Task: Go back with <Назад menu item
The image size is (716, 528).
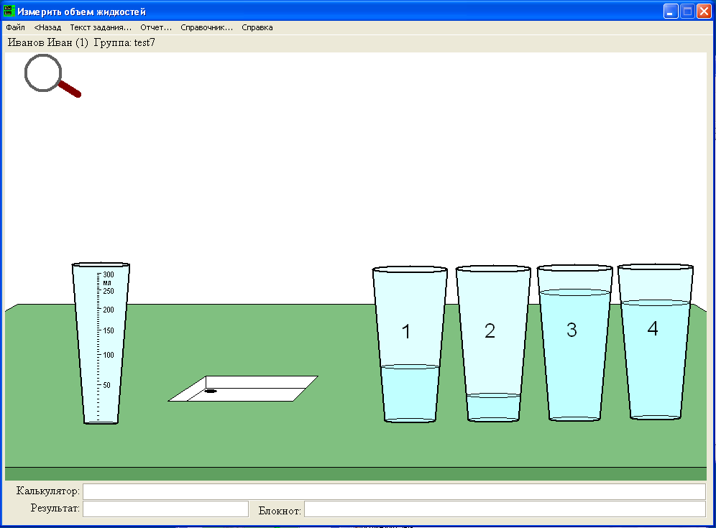Action: pyautogui.click(x=47, y=27)
